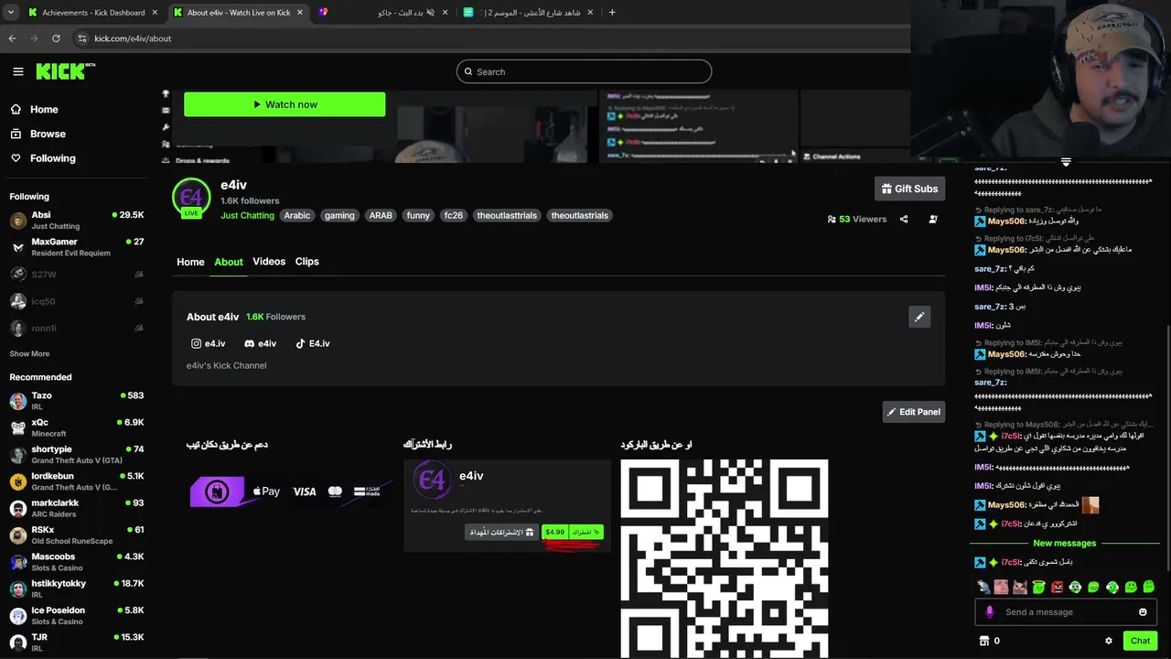Click the angry red emote in quick emotes

[x=1057, y=587]
